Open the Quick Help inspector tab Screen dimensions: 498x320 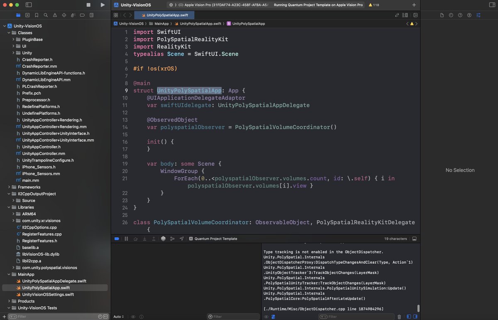(x=460, y=15)
